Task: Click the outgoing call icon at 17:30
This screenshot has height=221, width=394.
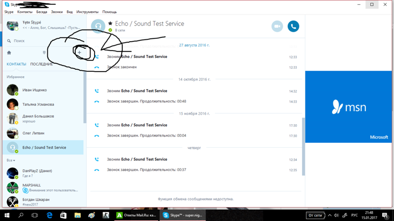Action: coord(97,125)
